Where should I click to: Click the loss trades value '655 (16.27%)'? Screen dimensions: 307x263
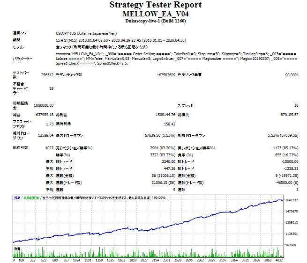click(x=287, y=155)
